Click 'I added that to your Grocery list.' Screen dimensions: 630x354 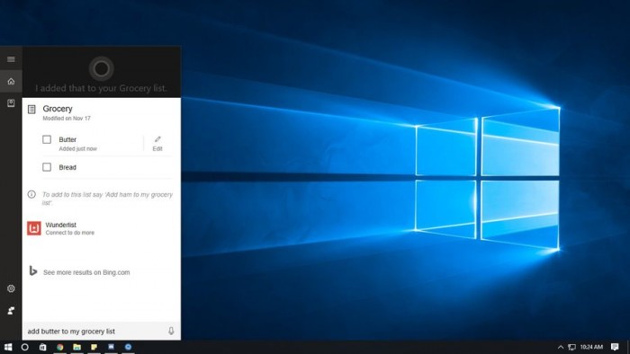point(101,88)
